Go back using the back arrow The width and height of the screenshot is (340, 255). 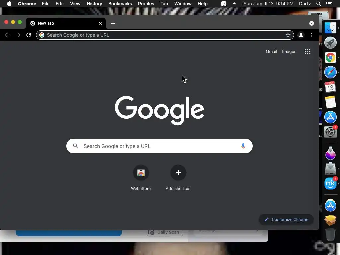tap(7, 35)
